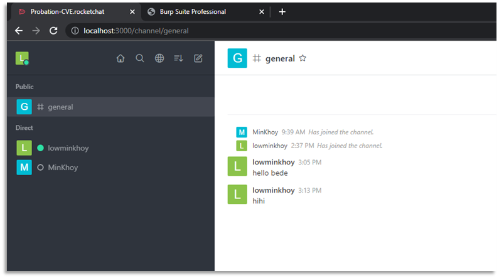Image resolution: width=499 pixels, height=278 pixels.
Task: Favorite the general channel with star
Action: click(303, 58)
